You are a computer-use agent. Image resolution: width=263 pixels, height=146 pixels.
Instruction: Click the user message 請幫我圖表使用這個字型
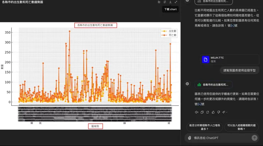240,70
